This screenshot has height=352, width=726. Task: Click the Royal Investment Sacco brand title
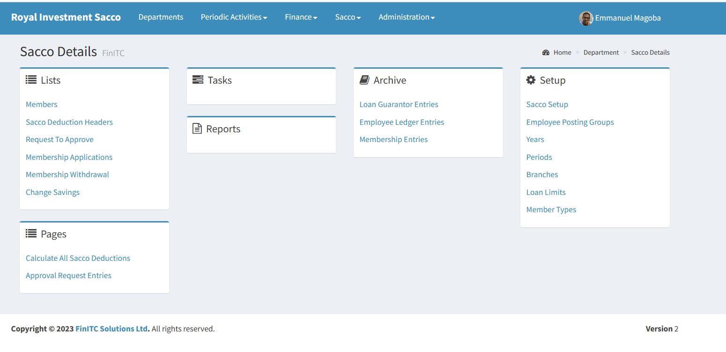(66, 17)
